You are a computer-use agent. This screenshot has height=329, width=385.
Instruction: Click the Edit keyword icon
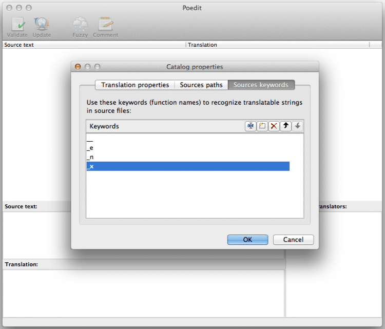coord(251,126)
